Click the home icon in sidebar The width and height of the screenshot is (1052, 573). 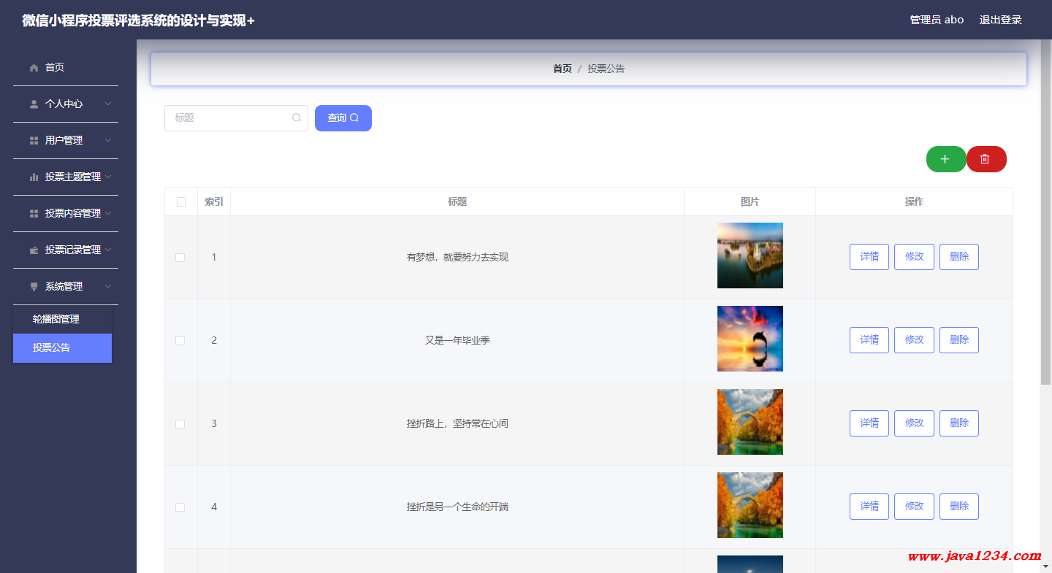pos(34,68)
